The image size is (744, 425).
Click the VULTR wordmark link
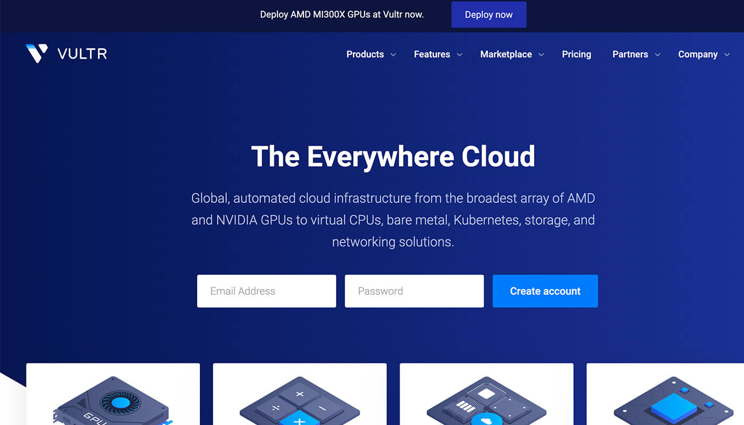click(82, 54)
